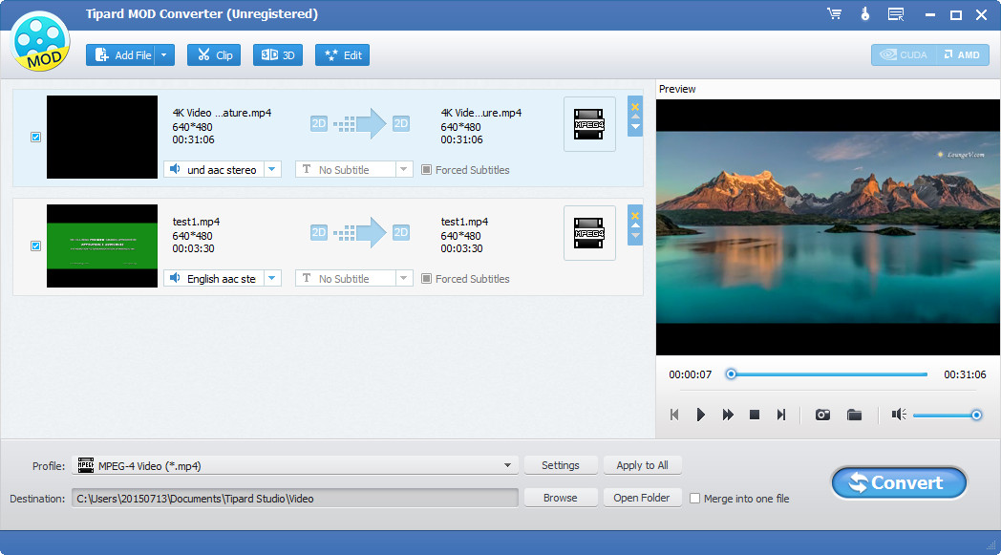Open the 3D settings tool

pos(277,55)
